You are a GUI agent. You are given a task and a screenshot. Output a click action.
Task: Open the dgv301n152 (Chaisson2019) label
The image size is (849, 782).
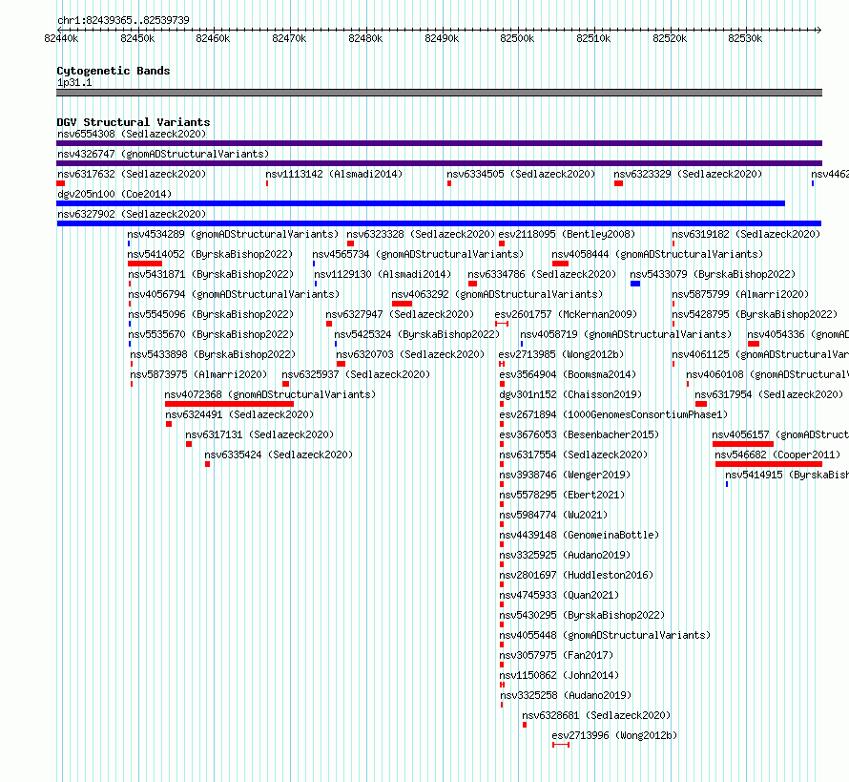pyautogui.click(x=570, y=394)
